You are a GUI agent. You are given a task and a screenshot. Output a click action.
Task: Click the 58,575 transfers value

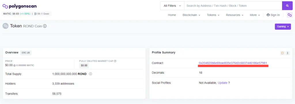(x=57, y=93)
